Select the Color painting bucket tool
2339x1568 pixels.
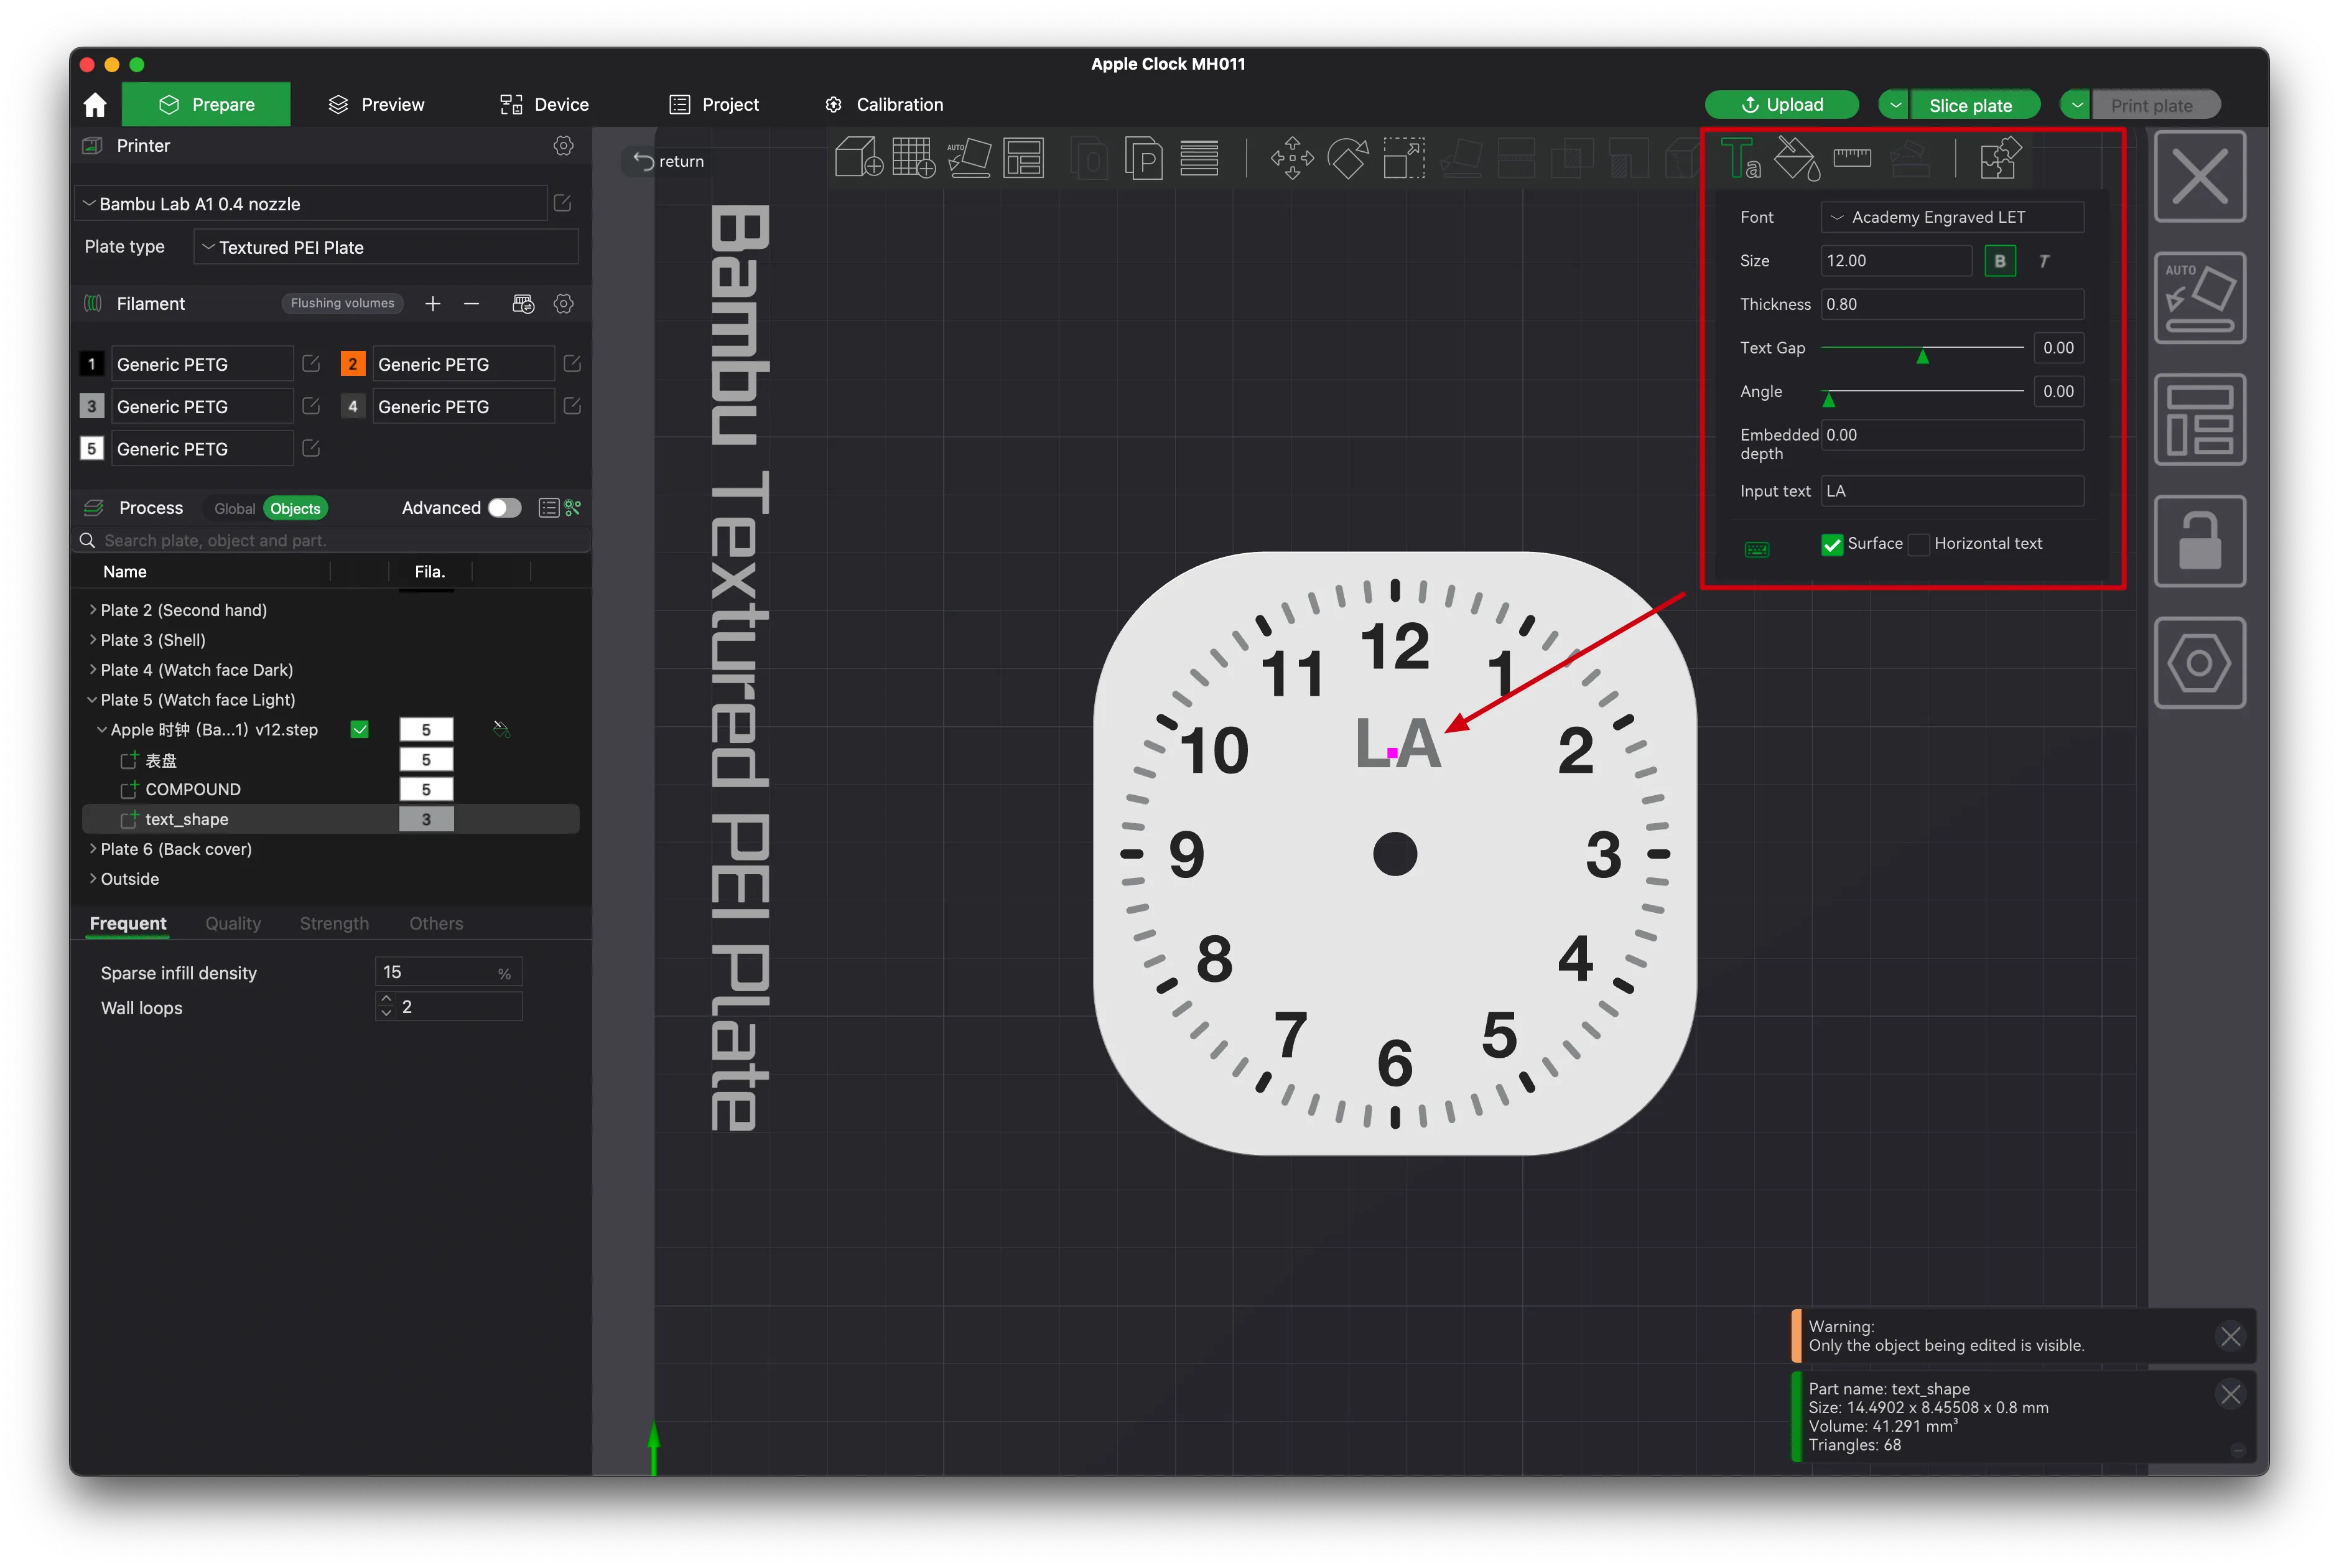click(x=1796, y=158)
